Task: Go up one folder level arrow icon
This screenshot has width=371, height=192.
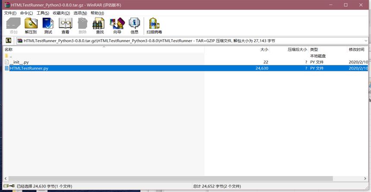Action: [8, 40]
